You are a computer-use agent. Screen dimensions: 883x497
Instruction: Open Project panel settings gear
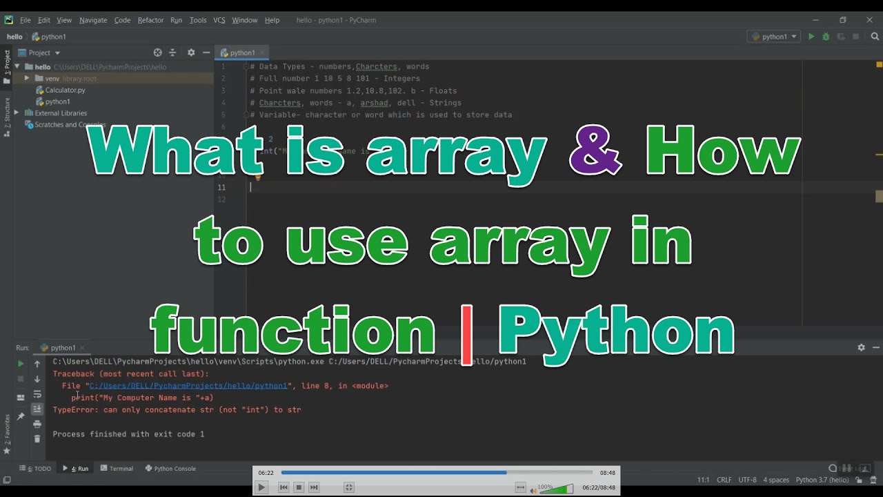click(x=191, y=52)
